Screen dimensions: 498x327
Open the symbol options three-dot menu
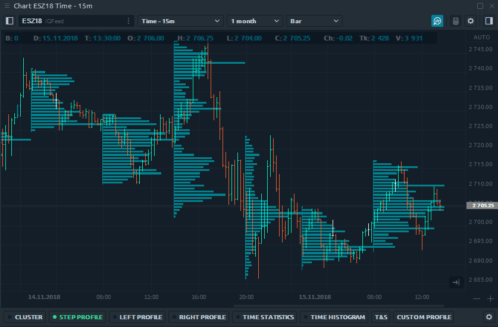129,21
